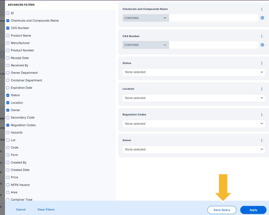
Task: Enable the Product Name filter
Action: 8,35
